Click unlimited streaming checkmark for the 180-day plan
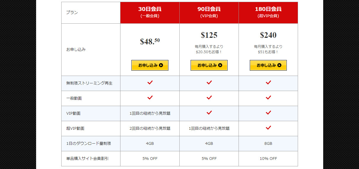 pos(268,83)
